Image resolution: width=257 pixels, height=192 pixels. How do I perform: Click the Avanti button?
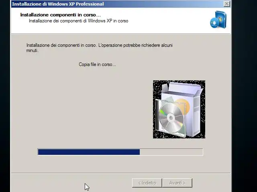177,183
